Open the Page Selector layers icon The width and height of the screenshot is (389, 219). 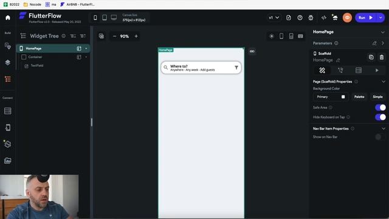click(x=8, y=62)
